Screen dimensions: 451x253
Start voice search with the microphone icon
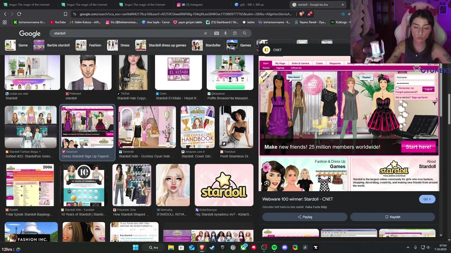tap(225, 33)
